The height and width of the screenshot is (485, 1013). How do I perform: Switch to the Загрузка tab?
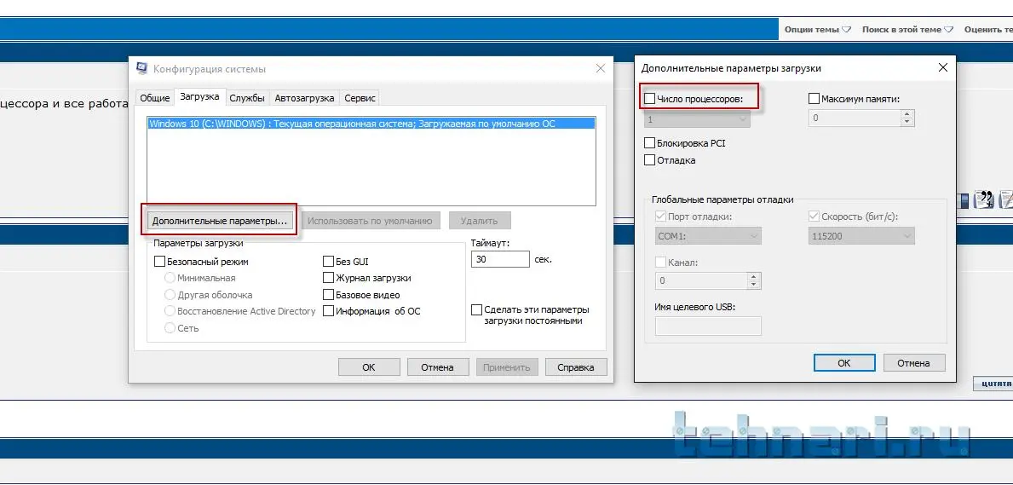(x=199, y=97)
